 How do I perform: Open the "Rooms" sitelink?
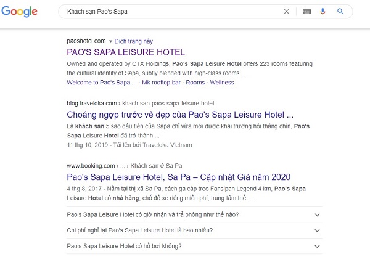[x=195, y=82]
